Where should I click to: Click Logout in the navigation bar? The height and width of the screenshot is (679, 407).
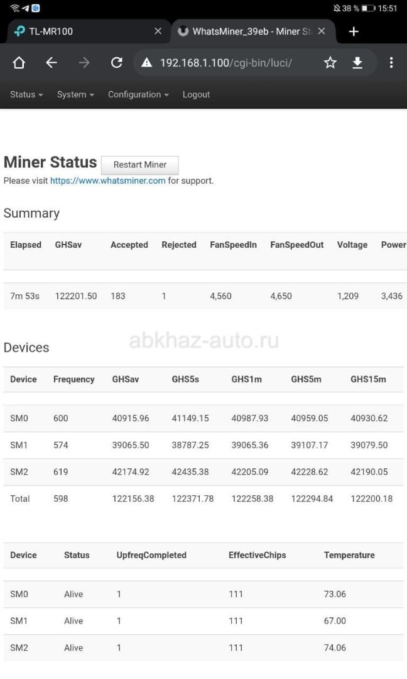(196, 94)
